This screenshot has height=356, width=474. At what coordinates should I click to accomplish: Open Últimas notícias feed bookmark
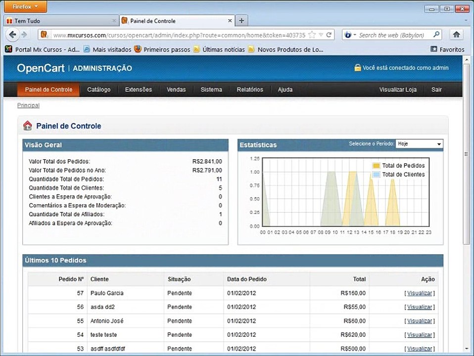[x=219, y=49]
